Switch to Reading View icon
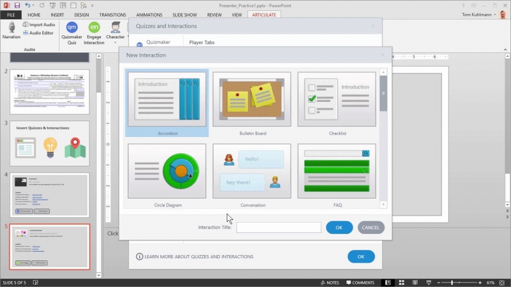 (x=415, y=283)
